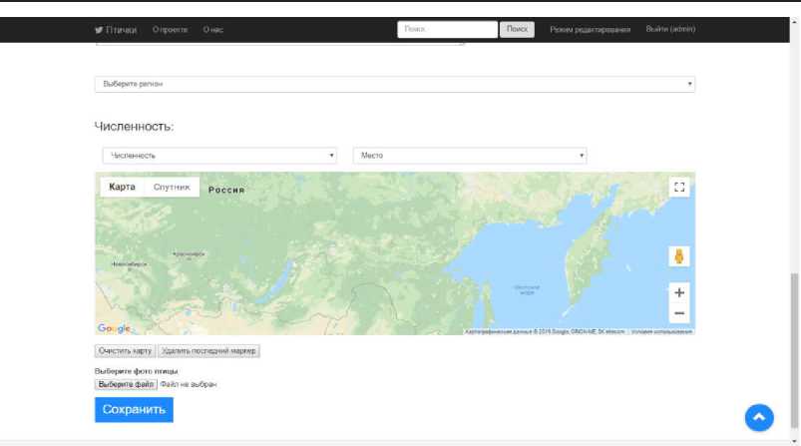Zoom out the map with minus button
Viewport: 801px width, 446px height.
[679, 313]
